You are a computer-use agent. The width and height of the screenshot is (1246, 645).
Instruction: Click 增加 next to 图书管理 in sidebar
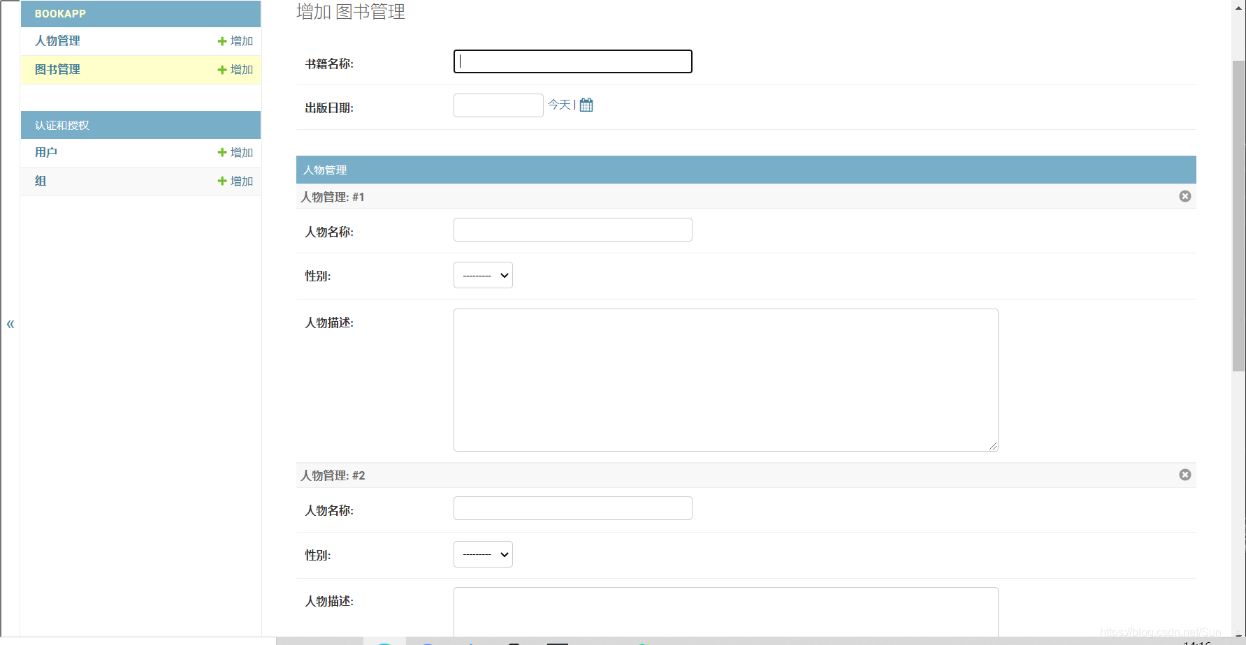tap(236, 70)
